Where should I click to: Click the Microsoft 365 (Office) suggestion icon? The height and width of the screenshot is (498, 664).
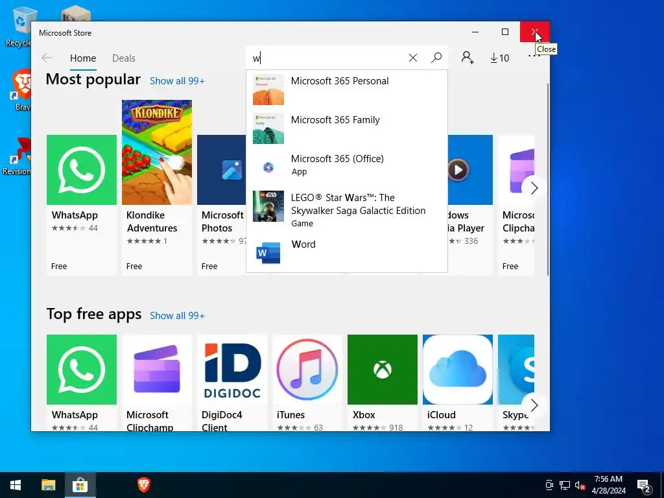point(268,167)
